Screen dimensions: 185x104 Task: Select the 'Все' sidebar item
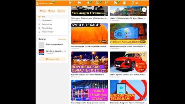pyautogui.click(x=53, y=17)
